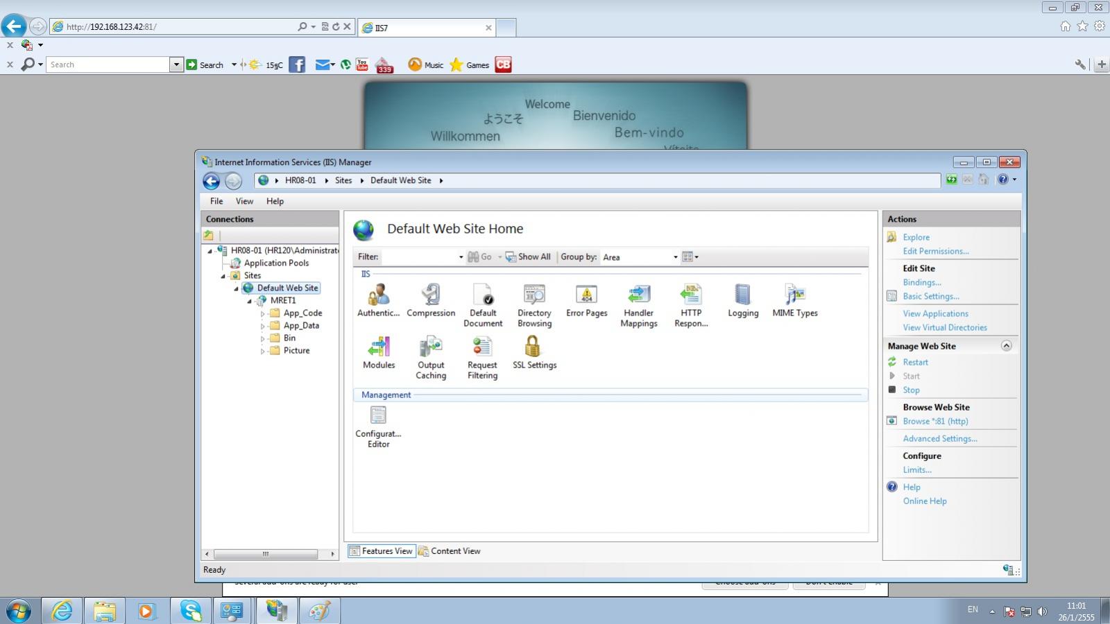Screen dimensions: 1110x624
Task: Open the Filter dropdown arrow
Action: coord(461,257)
